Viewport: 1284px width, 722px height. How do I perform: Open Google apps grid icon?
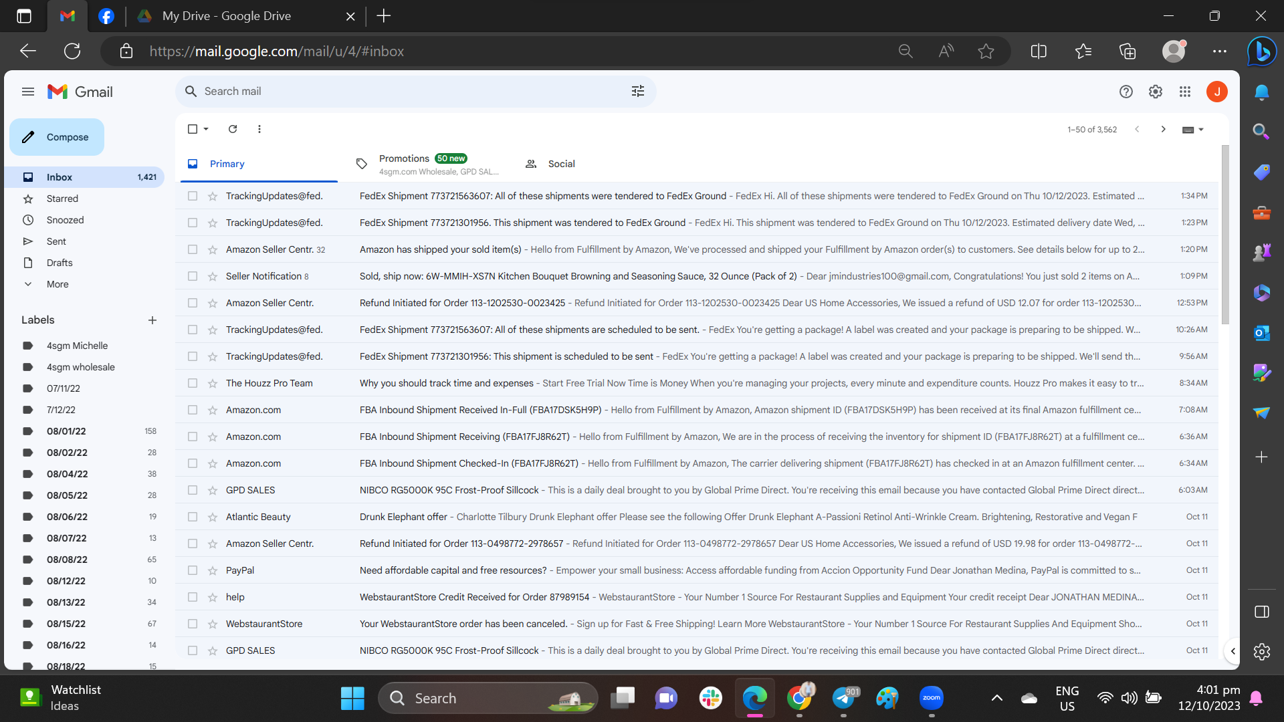[1185, 92]
